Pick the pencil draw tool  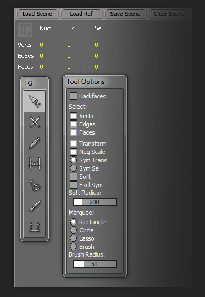[x=35, y=143]
